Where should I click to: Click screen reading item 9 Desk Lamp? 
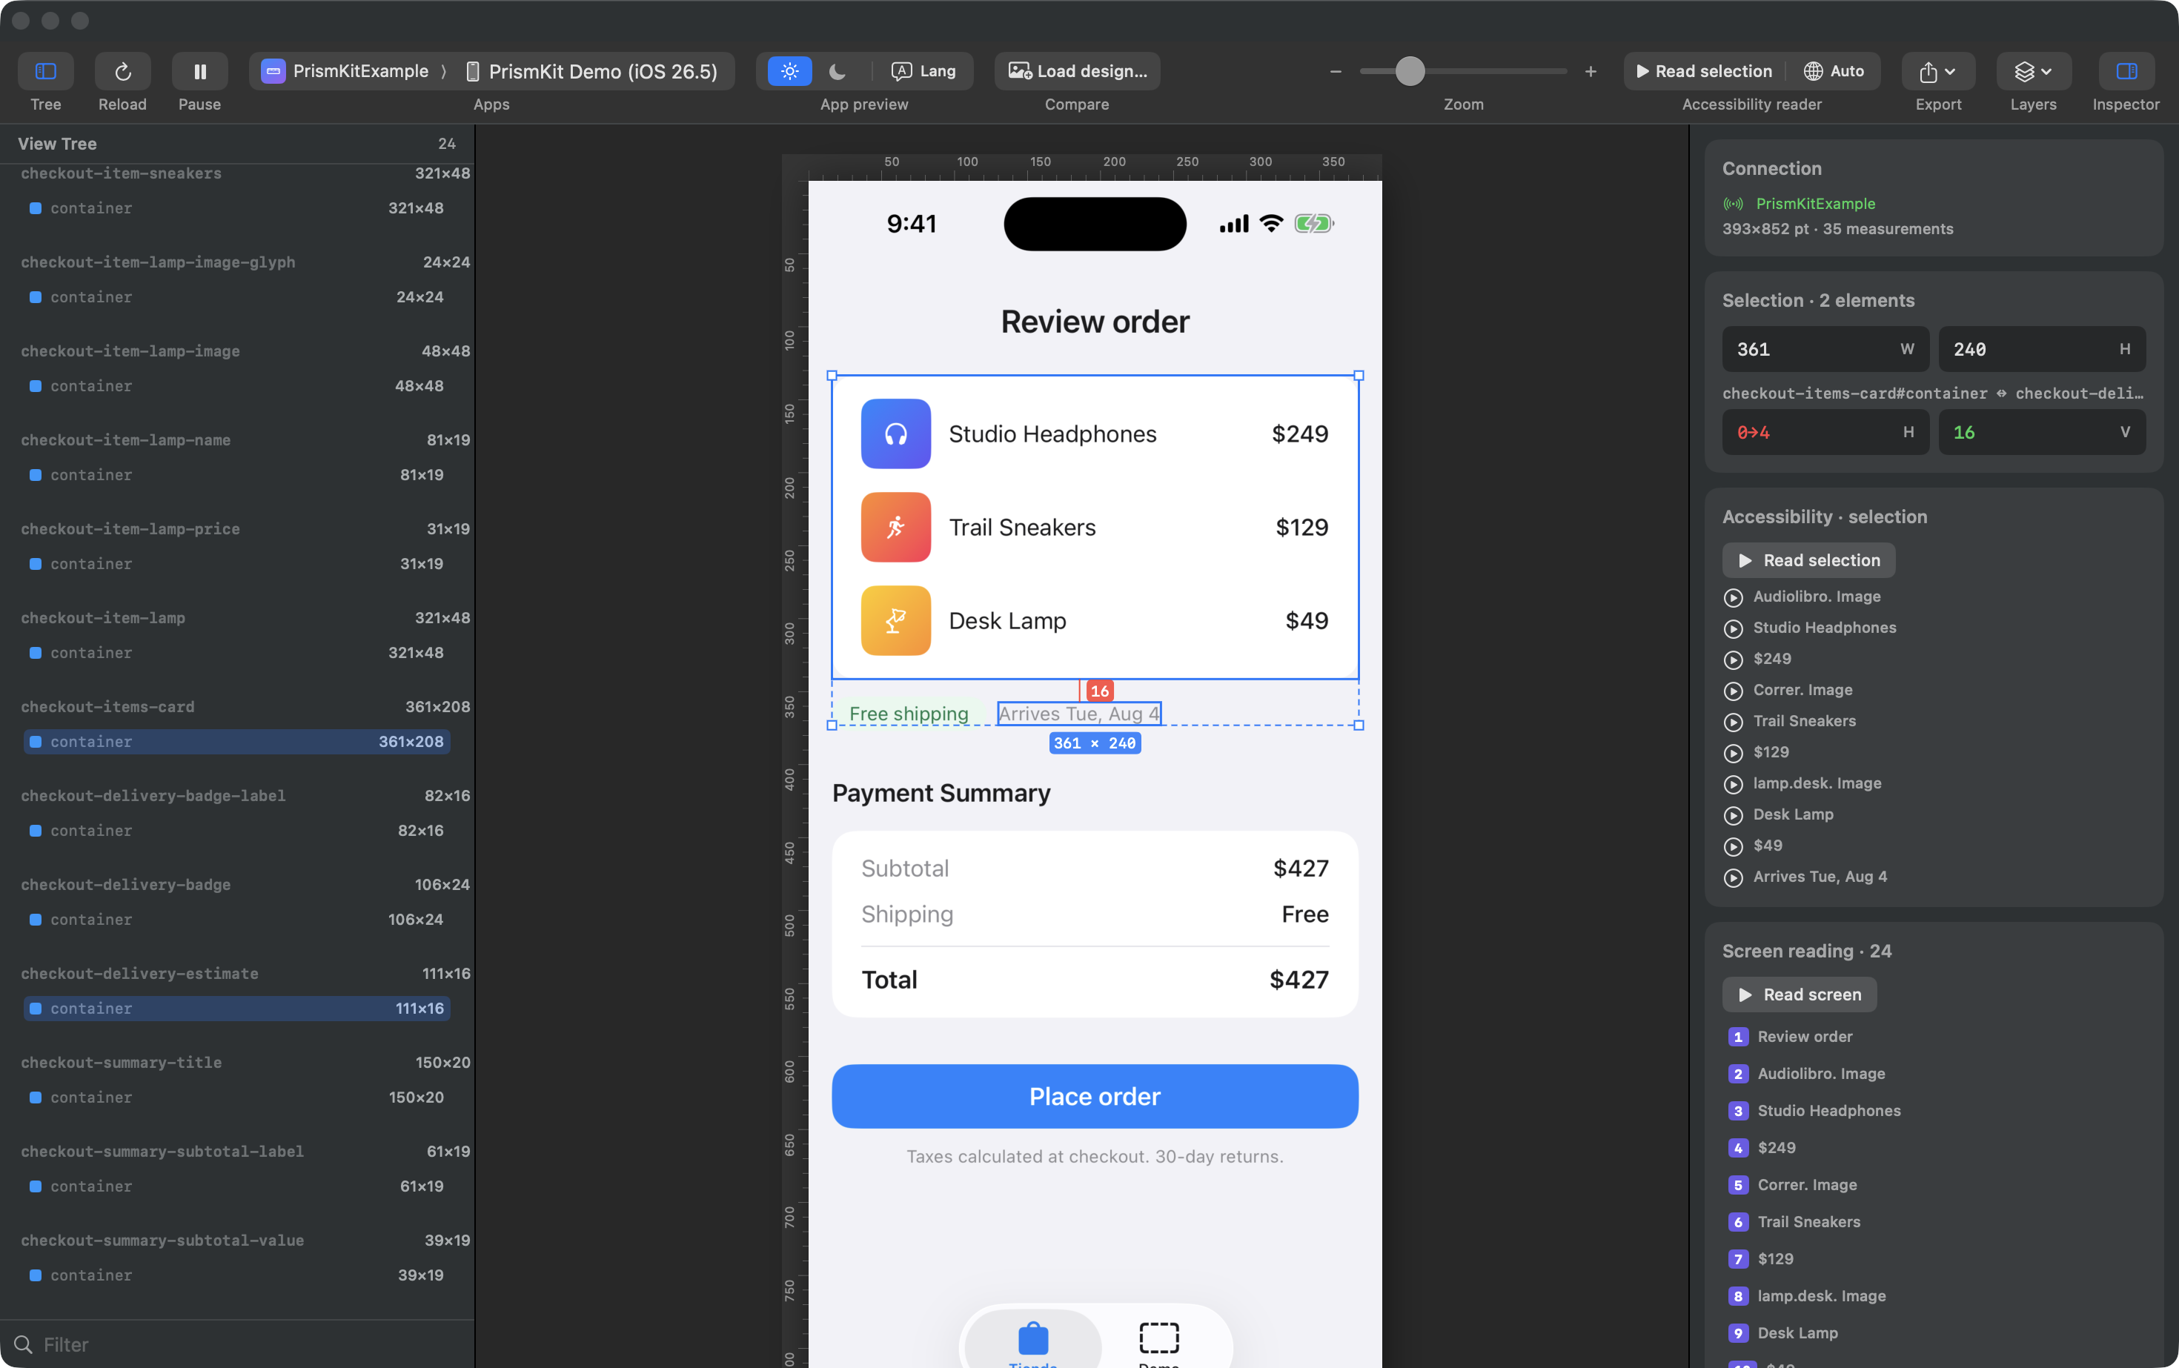(x=1782, y=1334)
